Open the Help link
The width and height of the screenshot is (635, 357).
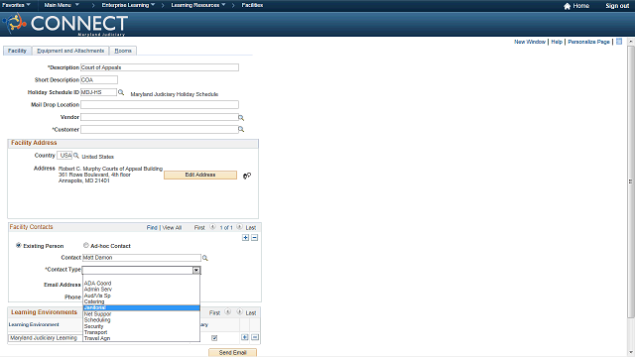557,42
